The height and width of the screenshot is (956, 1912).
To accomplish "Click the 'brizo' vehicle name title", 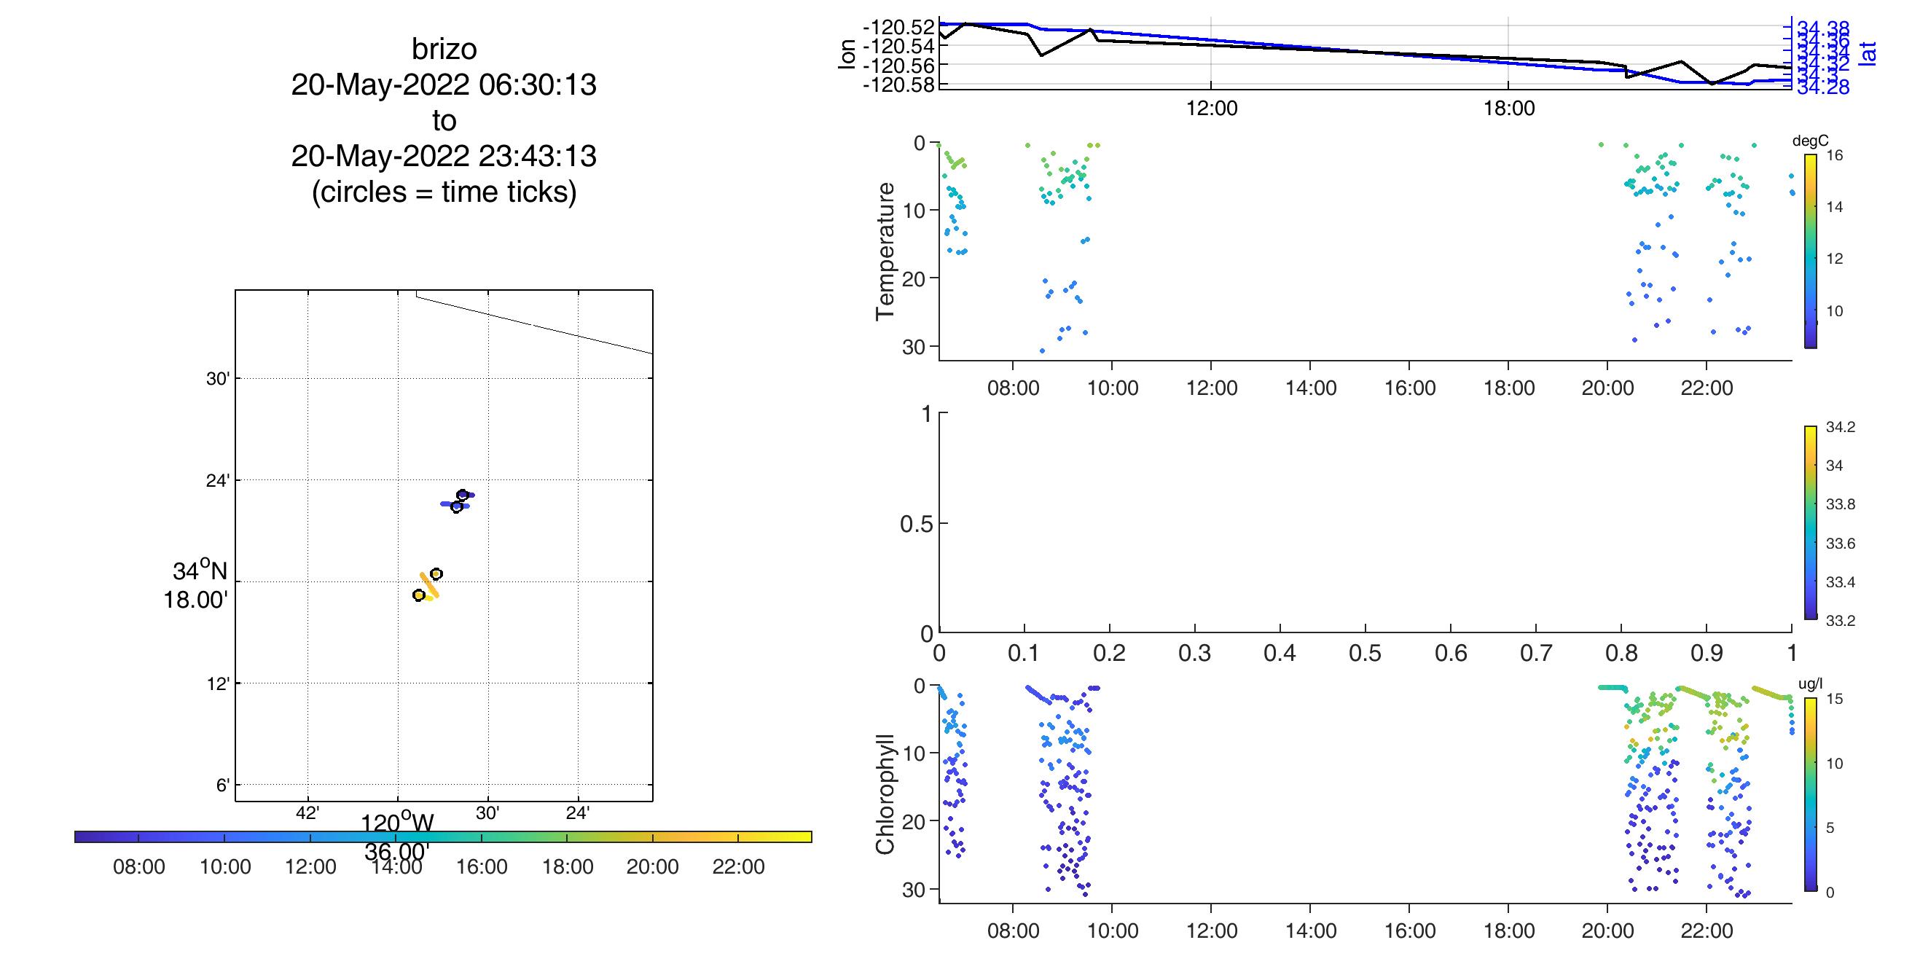I will 444,49.
